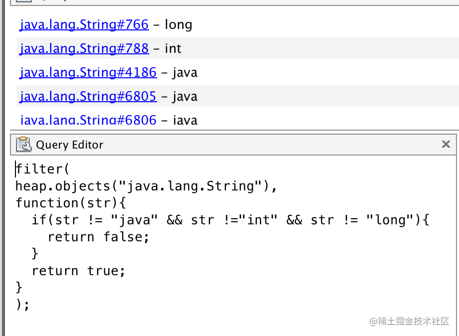Place cursor at the closing ");" line
This screenshot has height=336, width=459.
(23, 305)
